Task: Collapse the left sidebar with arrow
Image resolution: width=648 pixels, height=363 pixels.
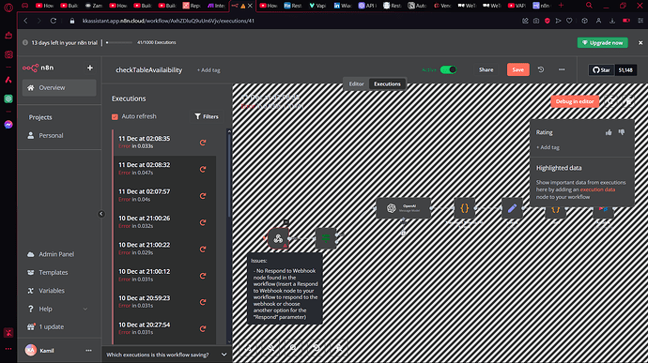Action: 101,214
